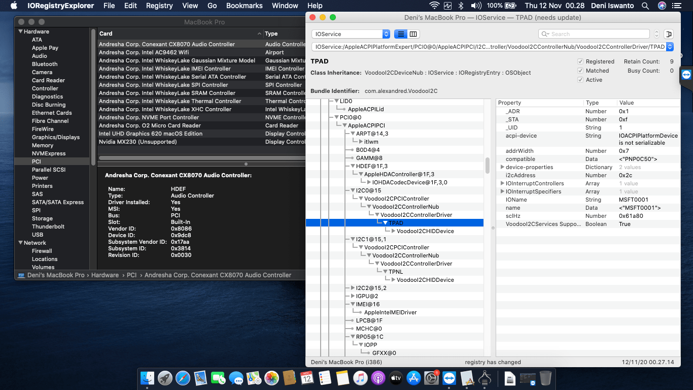Select the IGPU@2 tree node
Screen dimensions: 693x390
pos(367,296)
